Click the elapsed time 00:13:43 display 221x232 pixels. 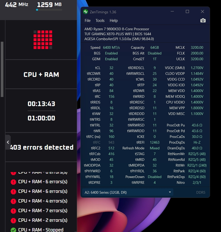tap(41, 104)
